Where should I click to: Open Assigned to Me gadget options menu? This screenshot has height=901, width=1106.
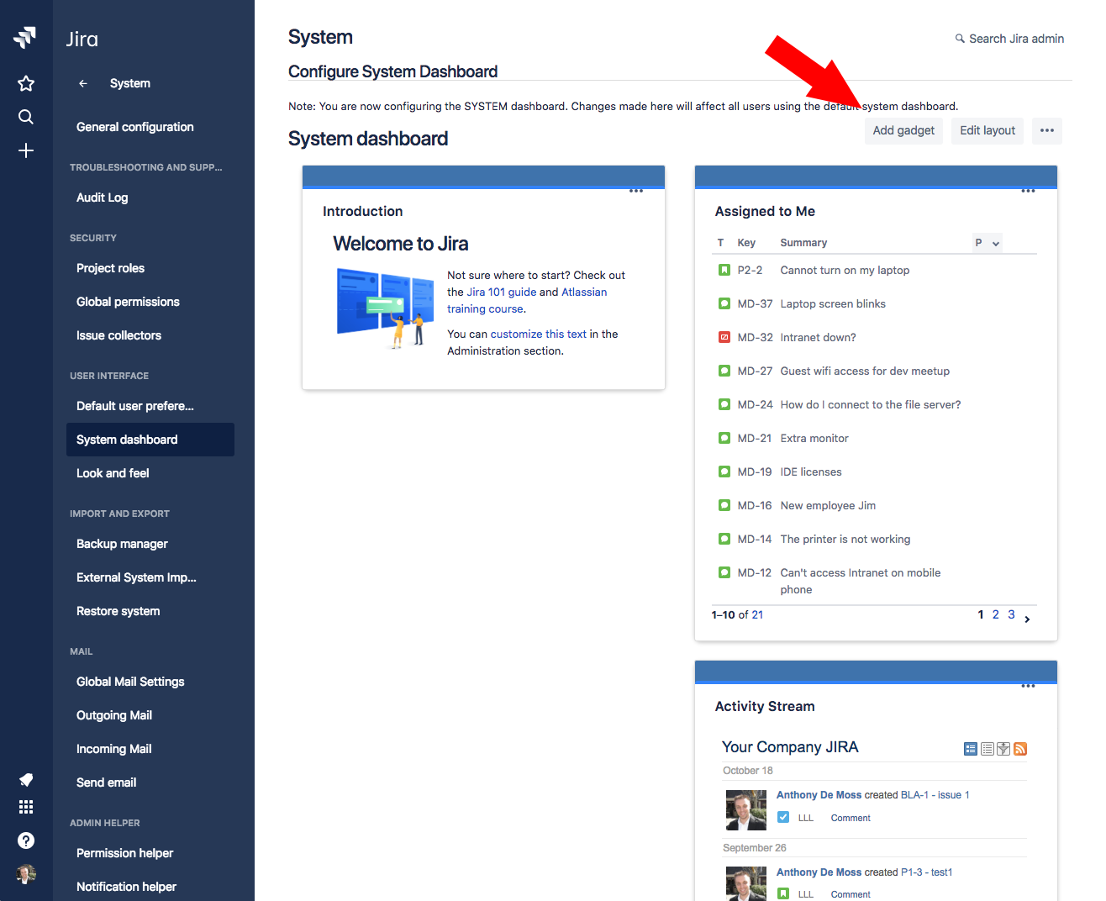tap(1029, 191)
